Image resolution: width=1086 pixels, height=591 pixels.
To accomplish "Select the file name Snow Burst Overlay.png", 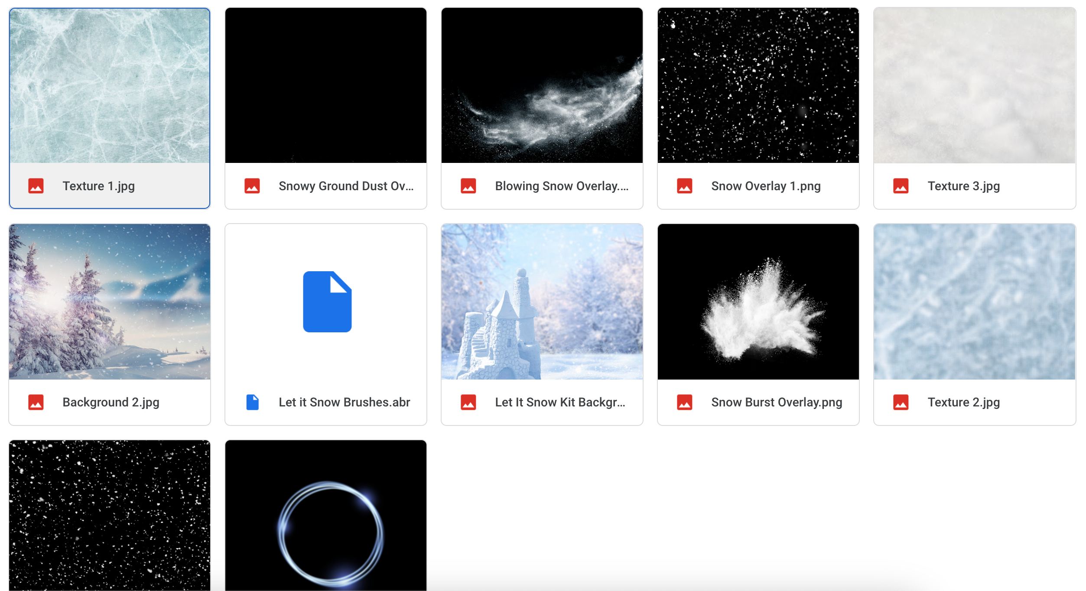I will 777,402.
